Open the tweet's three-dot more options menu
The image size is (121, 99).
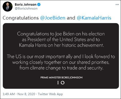pyautogui.click(x=117, y=4)
